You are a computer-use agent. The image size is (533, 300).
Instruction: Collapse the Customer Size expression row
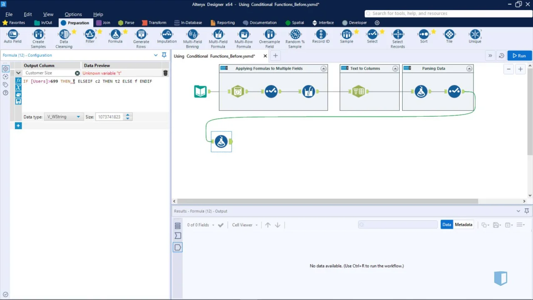(18, 73)
